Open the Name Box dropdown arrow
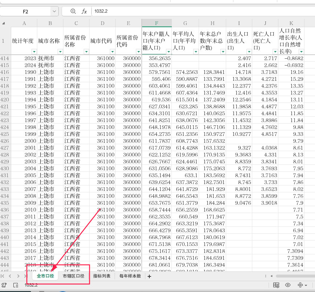 click(x=54, y=11)
